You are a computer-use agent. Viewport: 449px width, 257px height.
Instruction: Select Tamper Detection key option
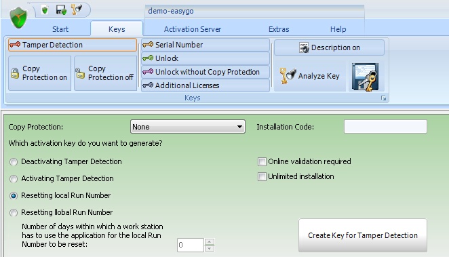coord(73,45)
